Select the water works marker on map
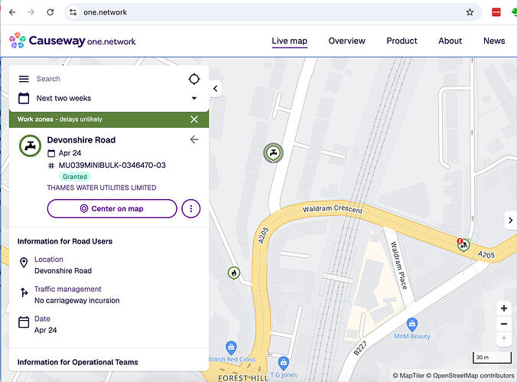This screenshot has height=382, width=517. tap(273, 153)
